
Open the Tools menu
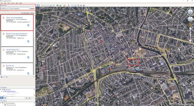13,3
